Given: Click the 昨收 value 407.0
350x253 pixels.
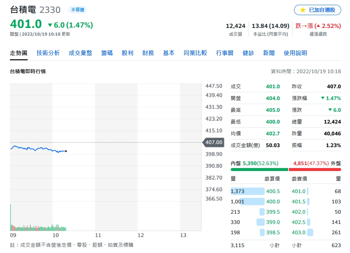Looking at the screenshot, I should [334, 86].
